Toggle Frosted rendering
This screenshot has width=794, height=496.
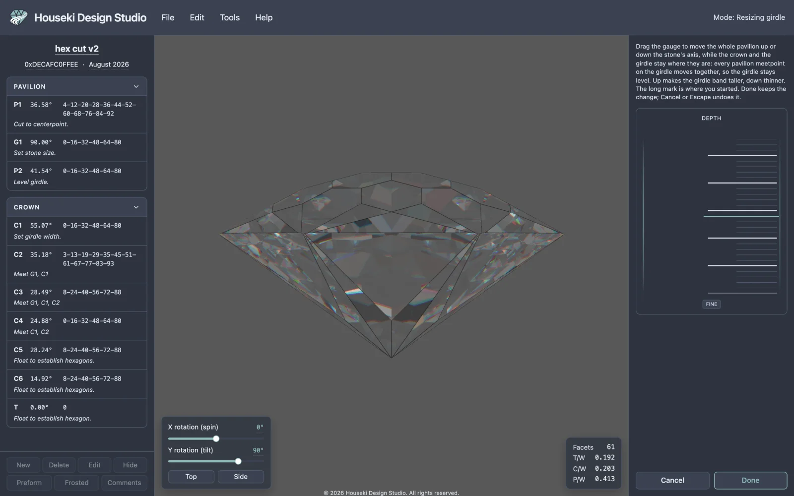click(76, 483)
